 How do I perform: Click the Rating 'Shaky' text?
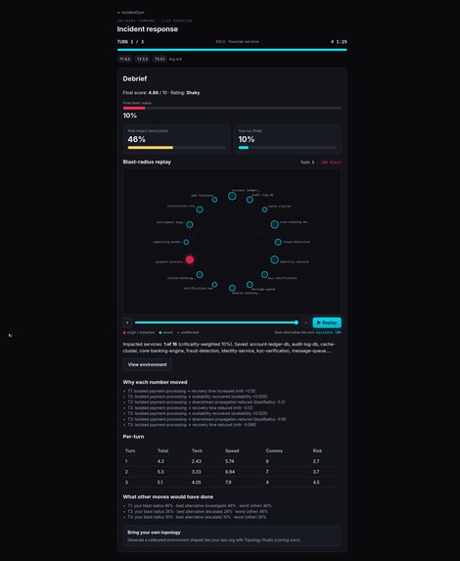point(193,93)
